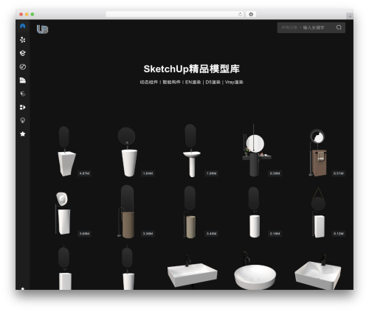The image size is (369, 312).
Task: Open the brown cabinet basin with ring mirror
Action: click(318, 153)
